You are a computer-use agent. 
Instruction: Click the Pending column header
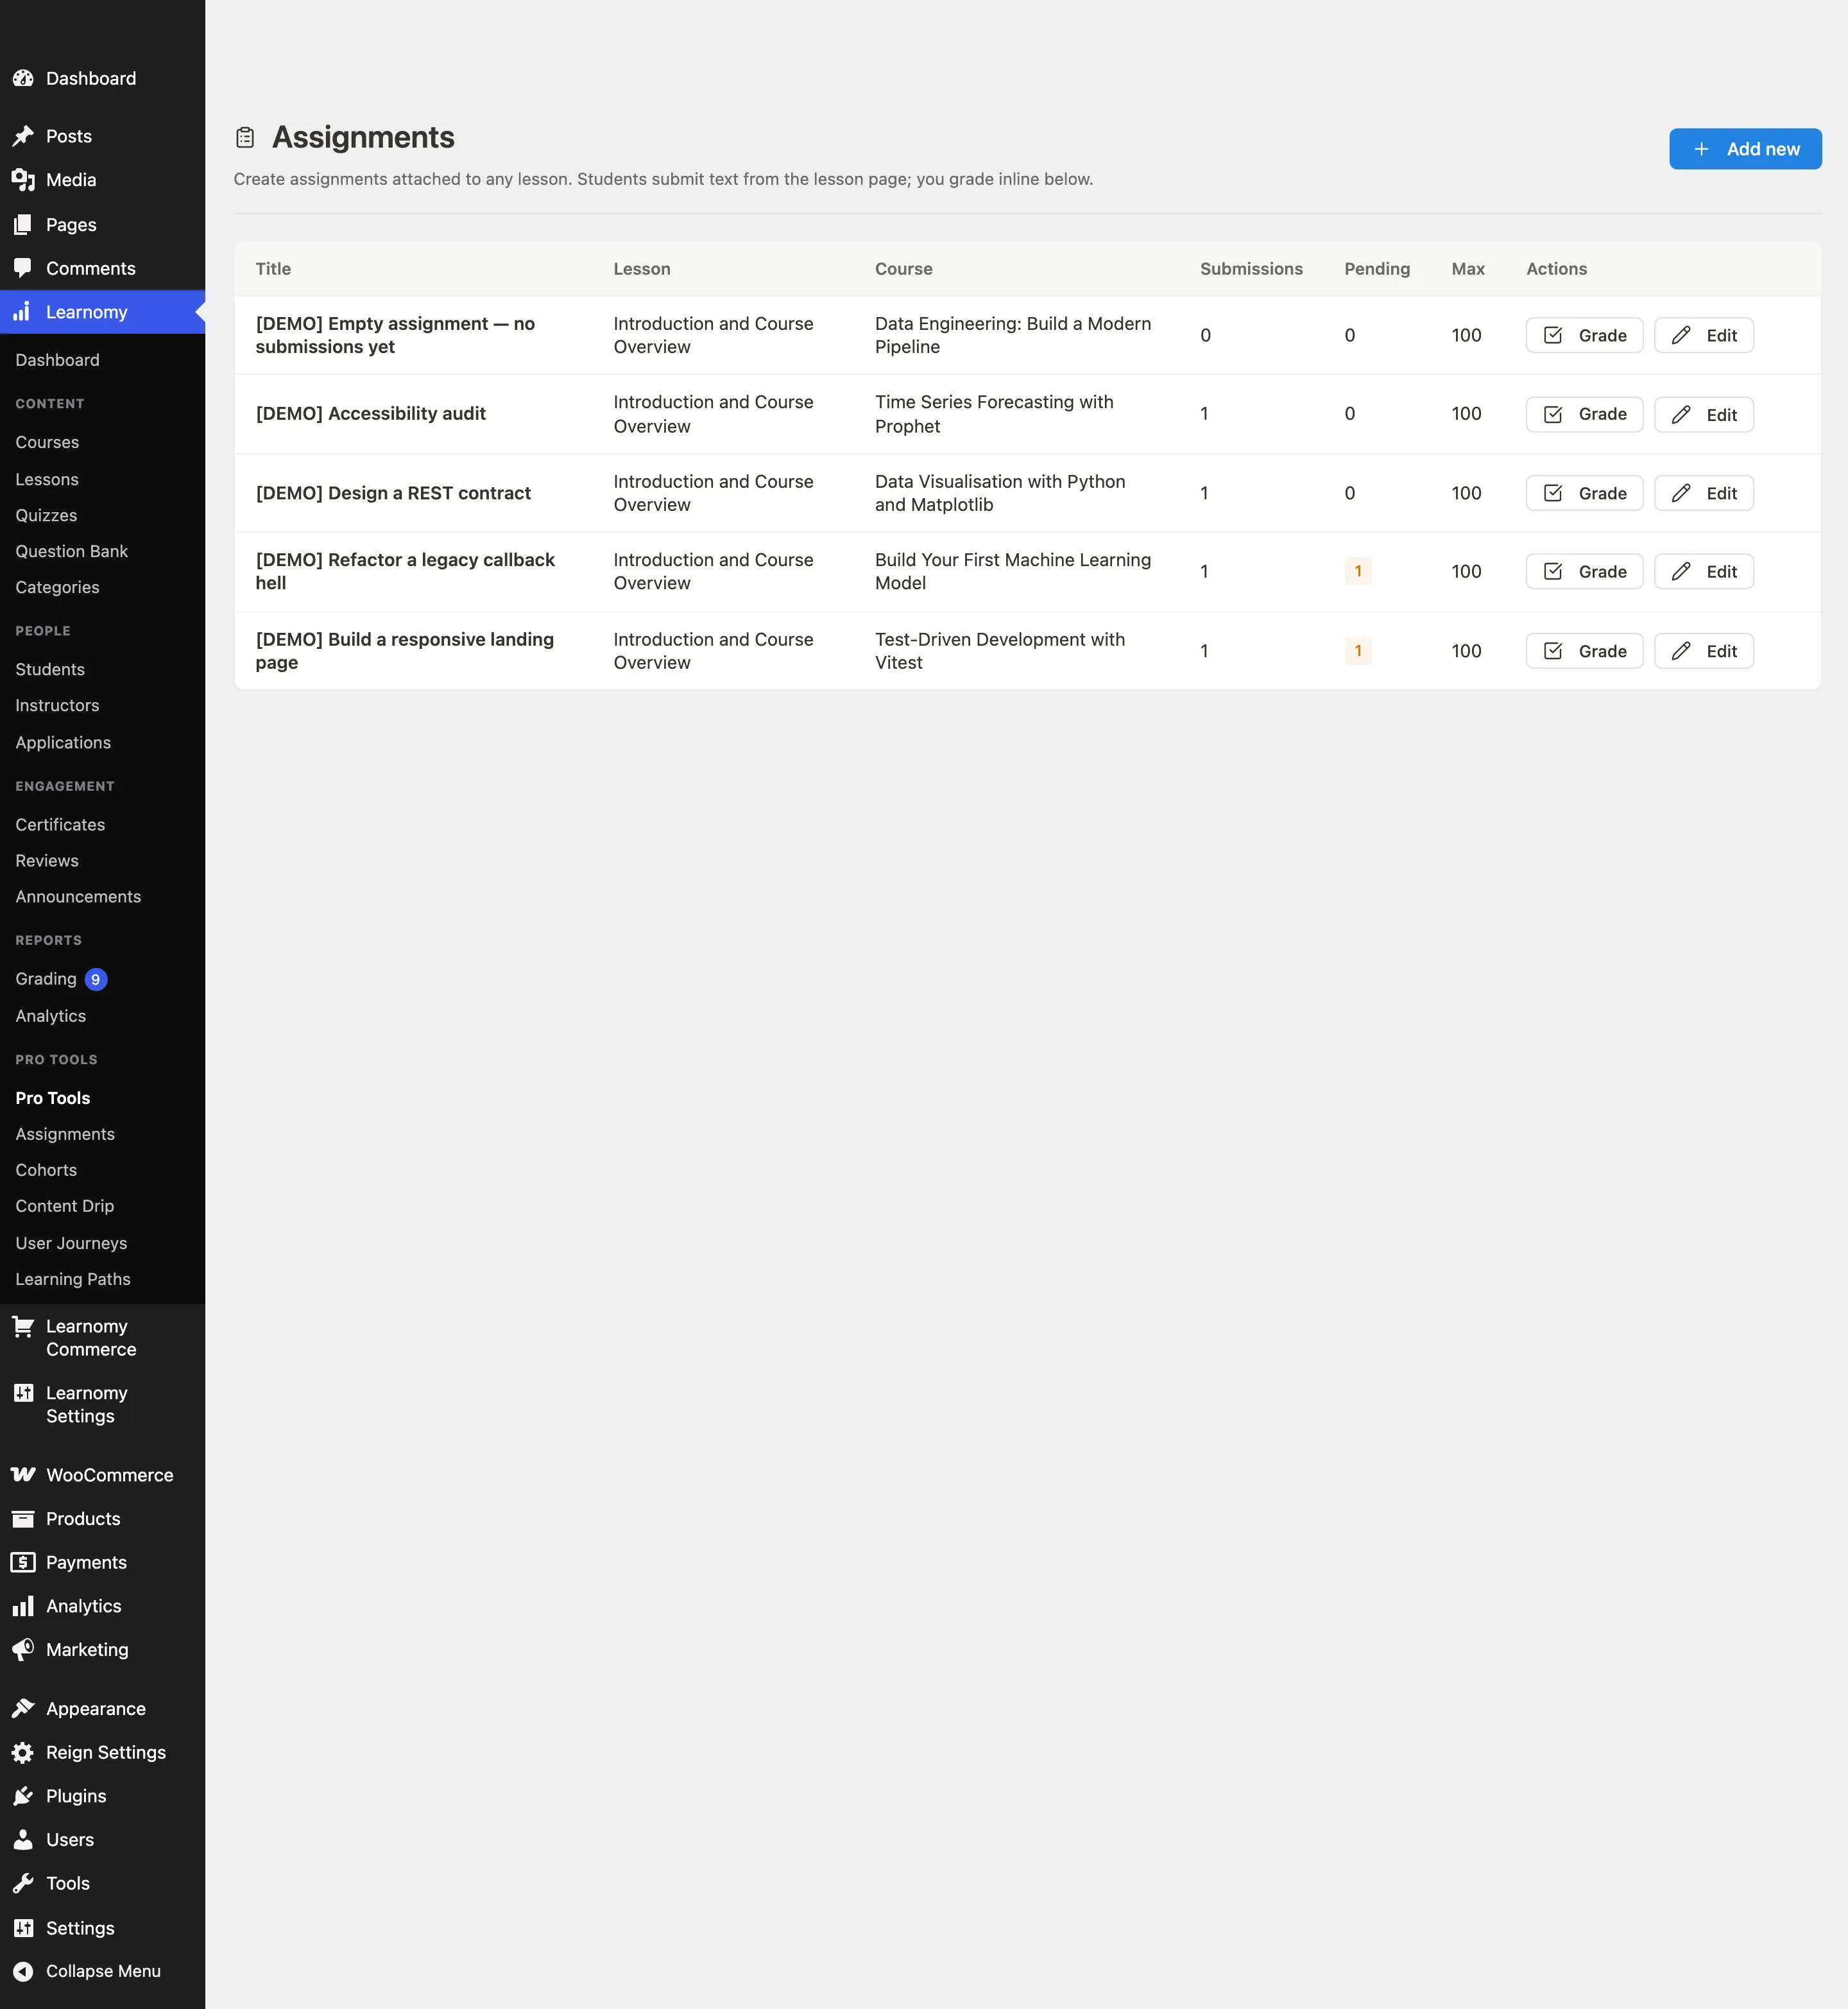coord(1377,269)
